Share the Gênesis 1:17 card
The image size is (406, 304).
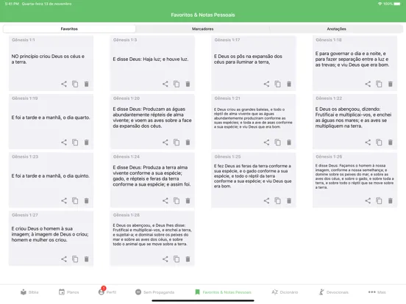click(x=266, y=84)
